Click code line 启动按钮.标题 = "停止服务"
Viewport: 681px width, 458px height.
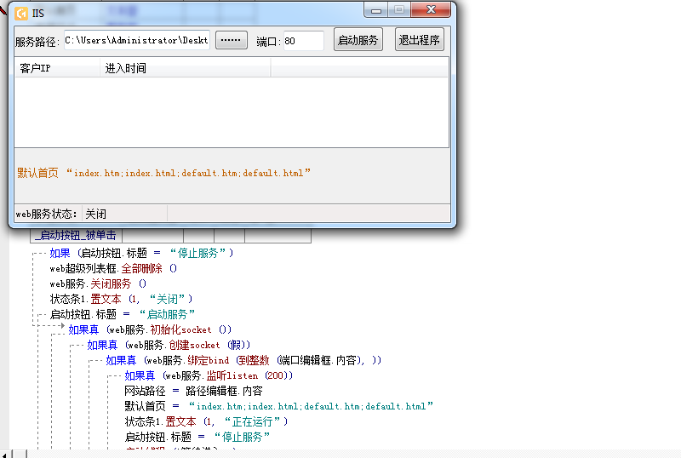(x=197, y=437)
